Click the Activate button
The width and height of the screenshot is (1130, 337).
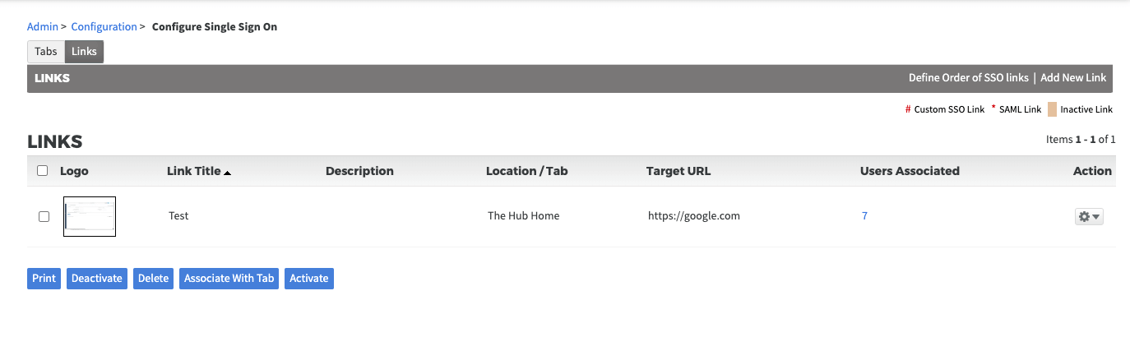point(309,279)
